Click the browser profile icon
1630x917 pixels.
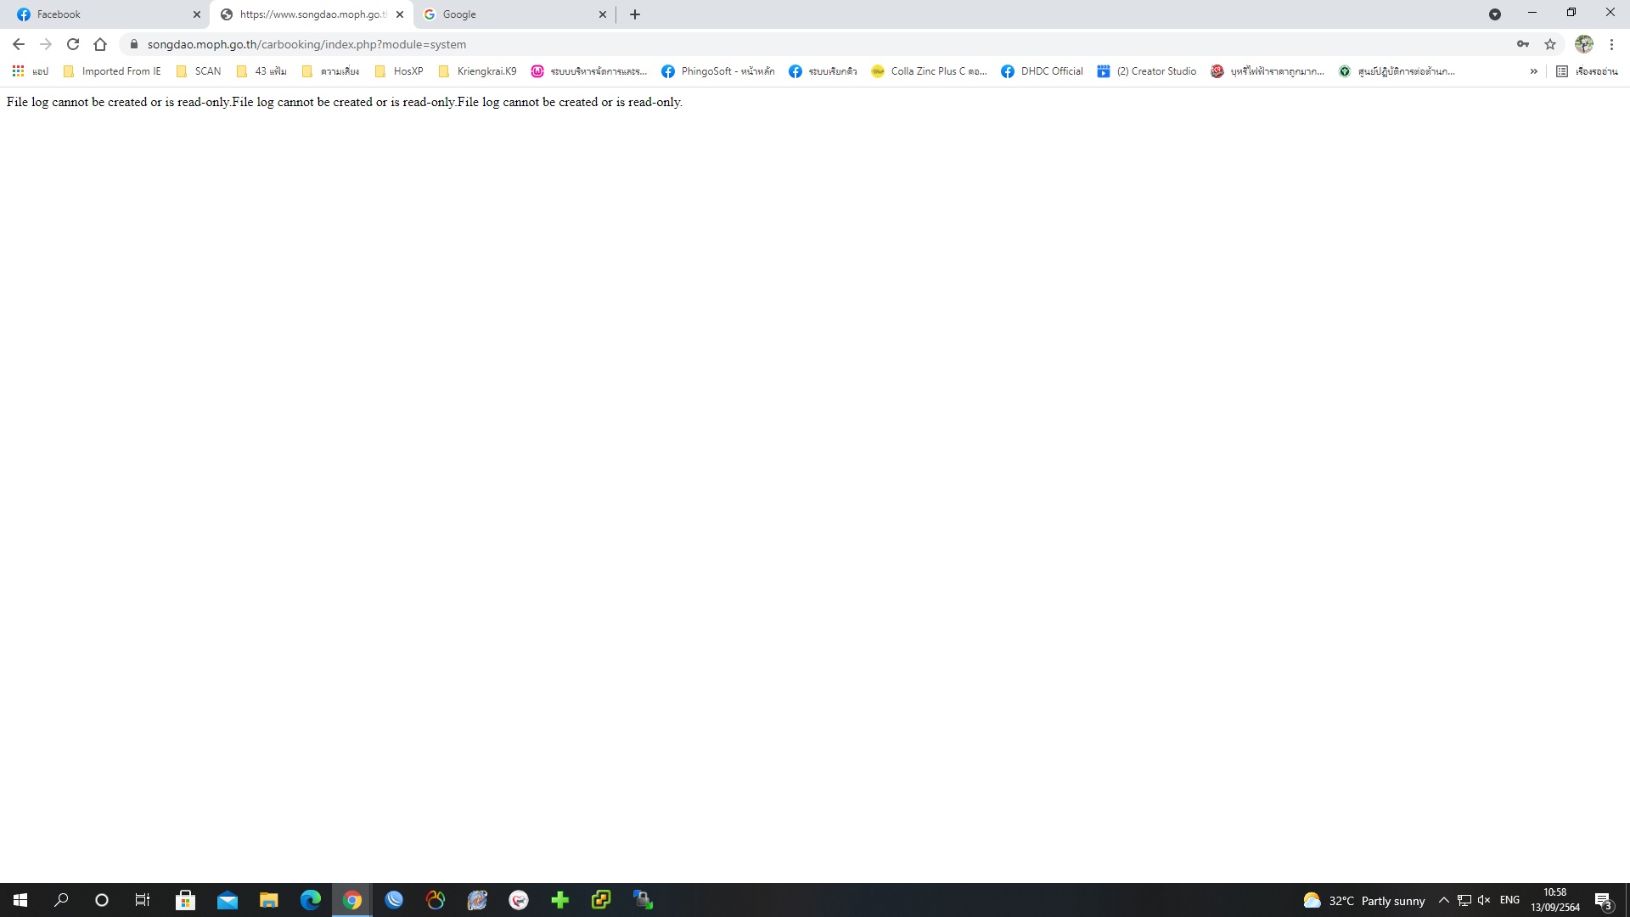click(x=1585, y=43)
